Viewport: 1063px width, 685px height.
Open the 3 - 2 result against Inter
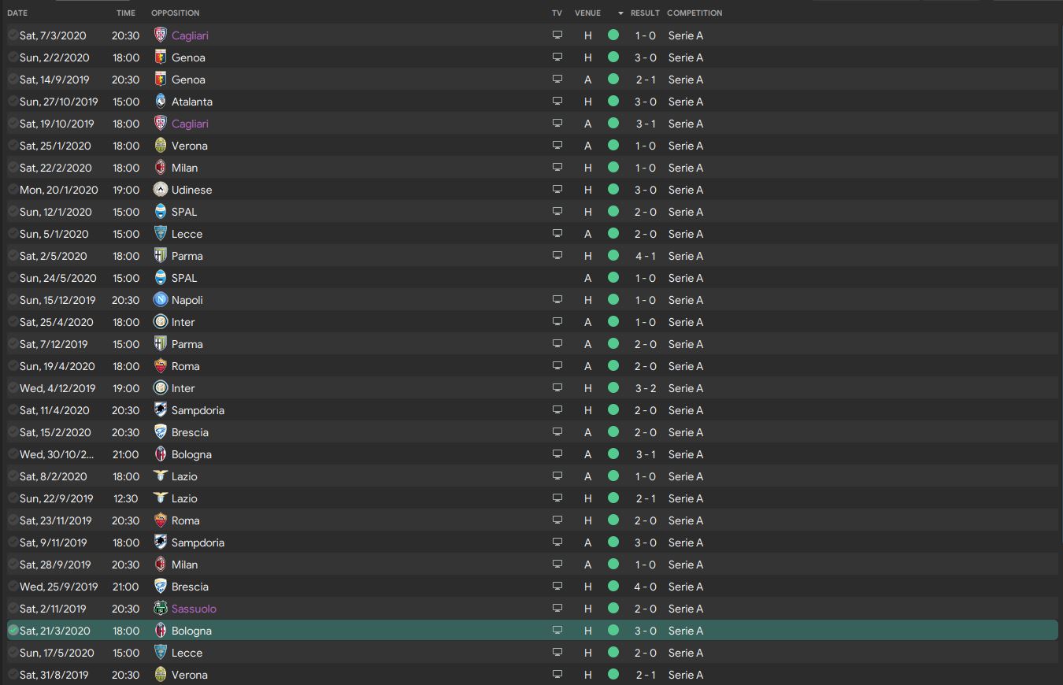pos(645,388)
